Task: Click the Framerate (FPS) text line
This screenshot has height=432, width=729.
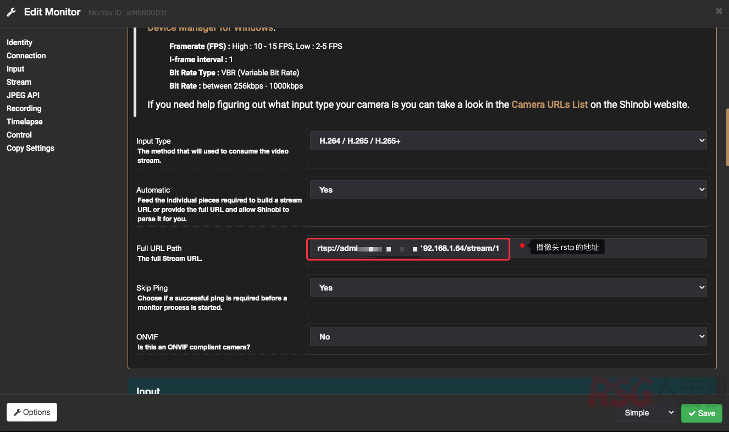Action: click(256, 46)
